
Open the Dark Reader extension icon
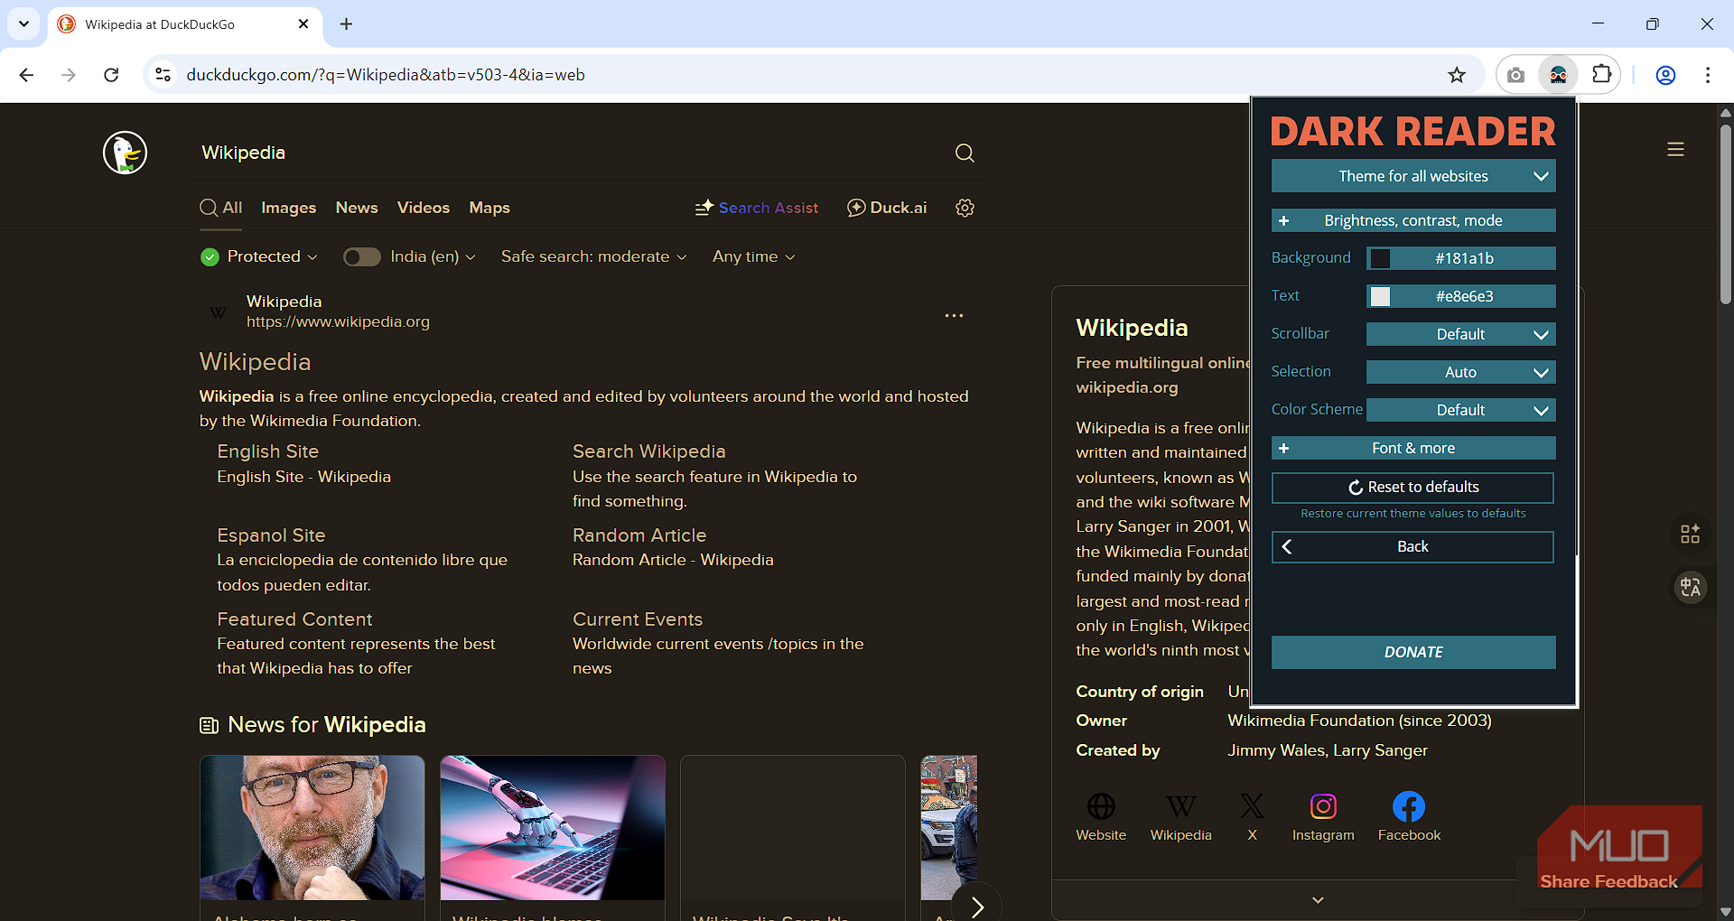click(x=1558, y=75)
